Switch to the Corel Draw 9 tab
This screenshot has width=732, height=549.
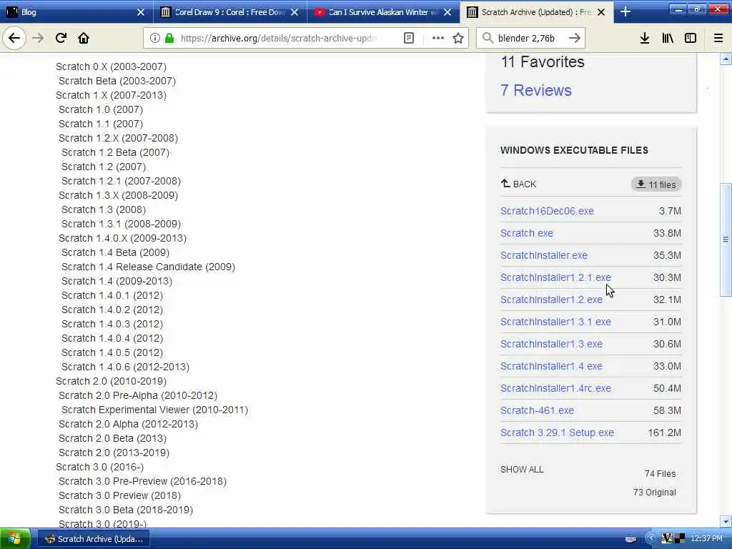coord(230,12)
